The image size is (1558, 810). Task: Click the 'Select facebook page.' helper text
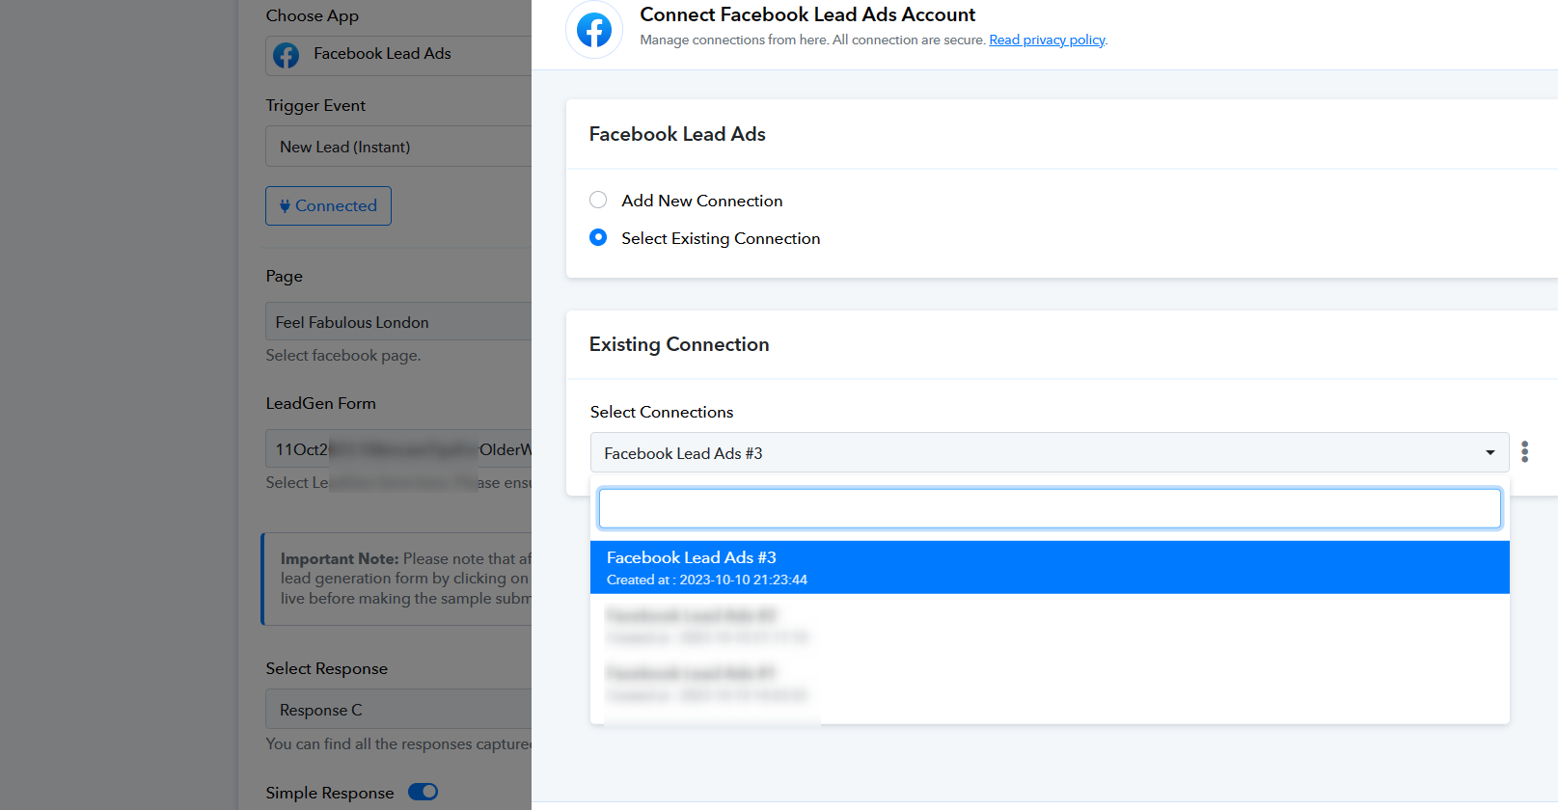click(x=343, y=355)
